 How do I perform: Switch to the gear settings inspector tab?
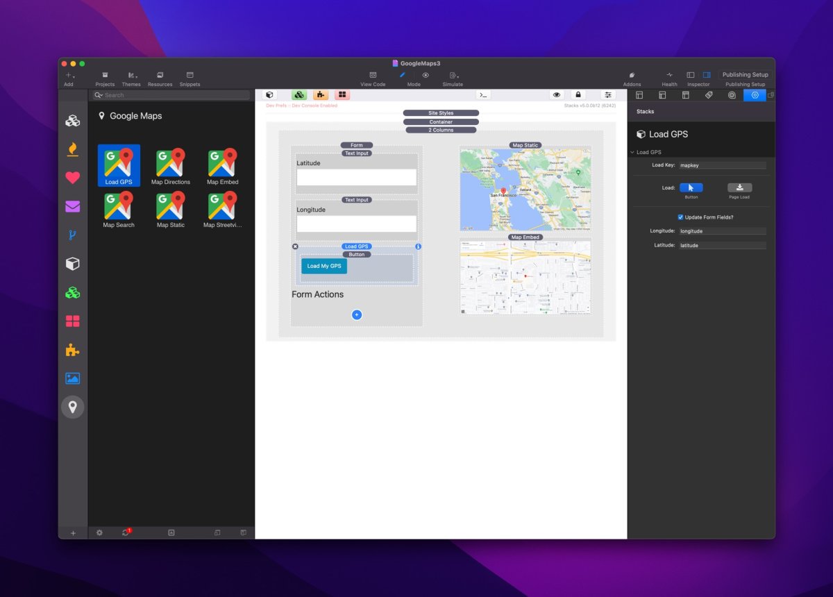click(755, 95)
